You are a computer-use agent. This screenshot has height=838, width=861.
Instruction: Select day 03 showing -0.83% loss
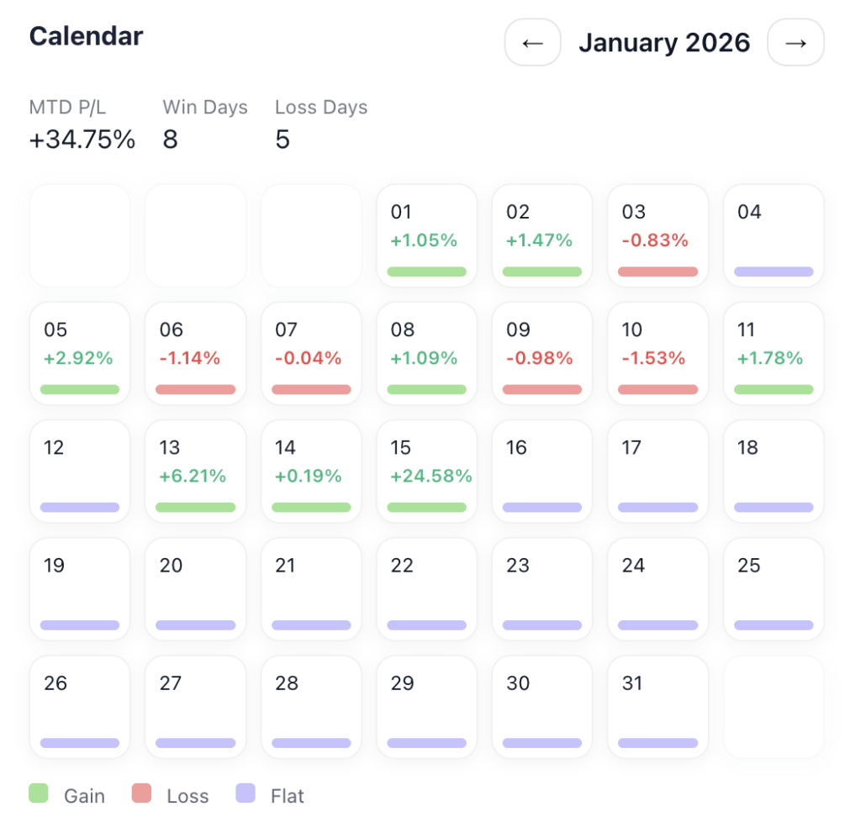click(658, 235)
